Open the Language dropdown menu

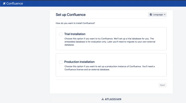tap(157, 15)
